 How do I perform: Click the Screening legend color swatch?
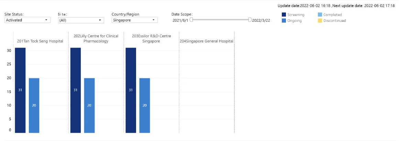coord(284,15)
